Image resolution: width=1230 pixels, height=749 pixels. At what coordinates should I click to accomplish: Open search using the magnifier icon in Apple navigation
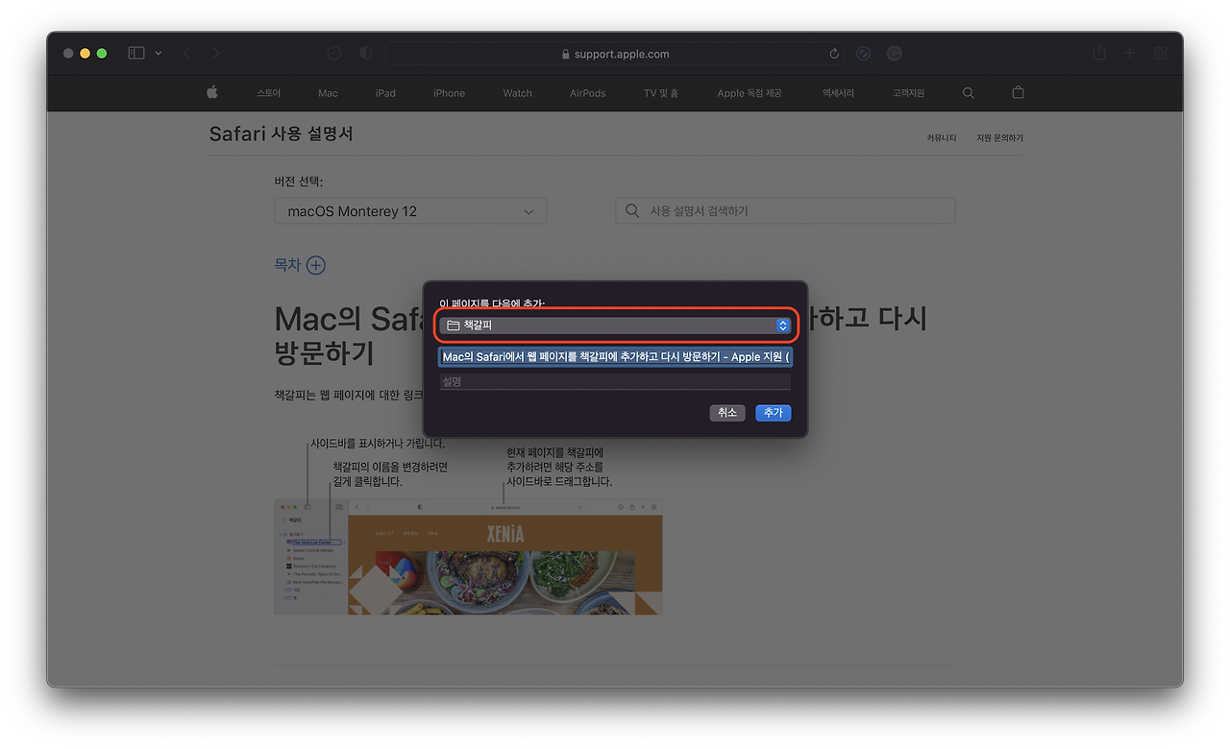click(x=968, y=92)
